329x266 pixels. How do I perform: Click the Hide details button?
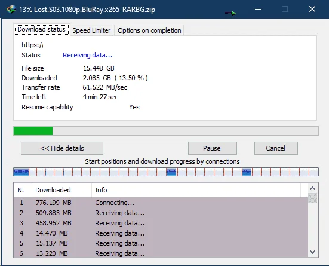point(62,148)
